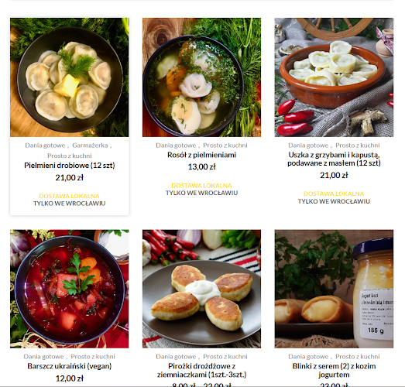Open the Pielmieni drobiowe product photo
405x387 pixels.
pyautogui.click(x=69, y=77)
